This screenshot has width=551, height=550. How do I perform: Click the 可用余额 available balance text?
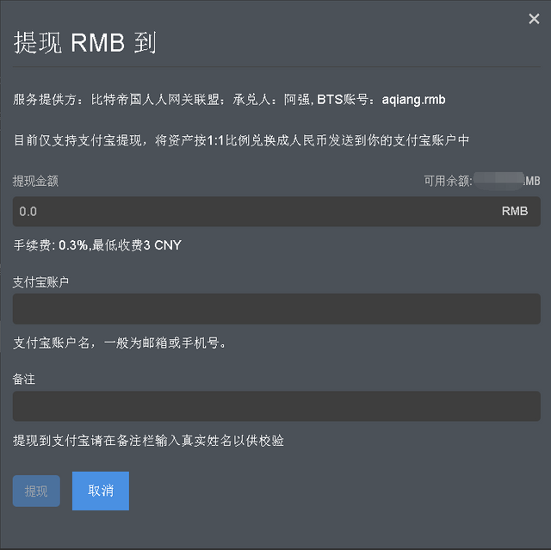pyautogui.click(x=449, y=181)
